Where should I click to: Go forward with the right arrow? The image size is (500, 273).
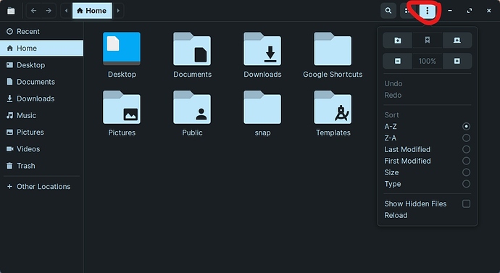pyautogui.click(x=49, y=11)
